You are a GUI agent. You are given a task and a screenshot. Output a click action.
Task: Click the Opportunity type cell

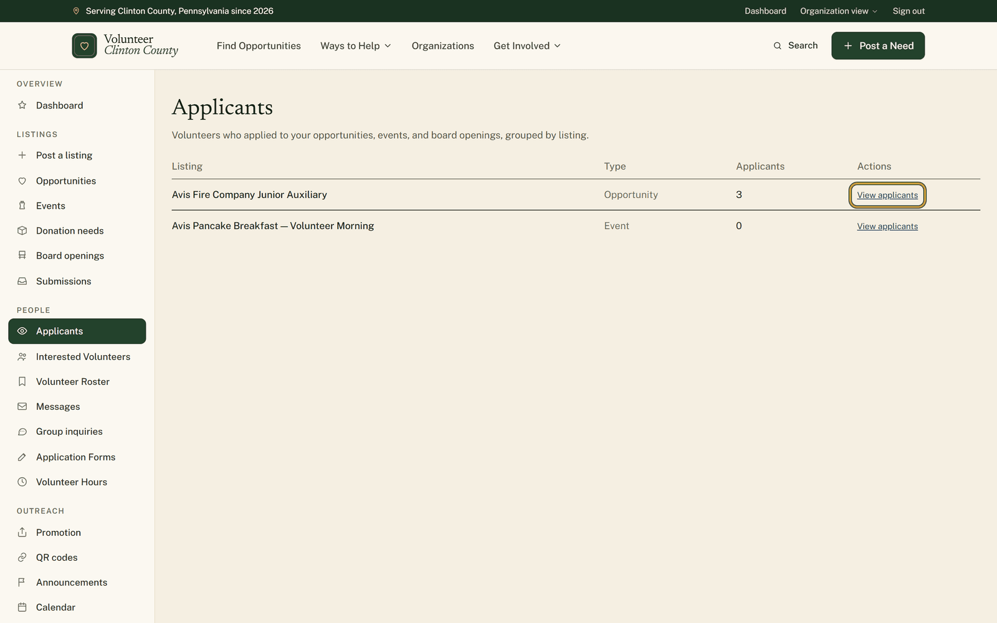point(631,194)
